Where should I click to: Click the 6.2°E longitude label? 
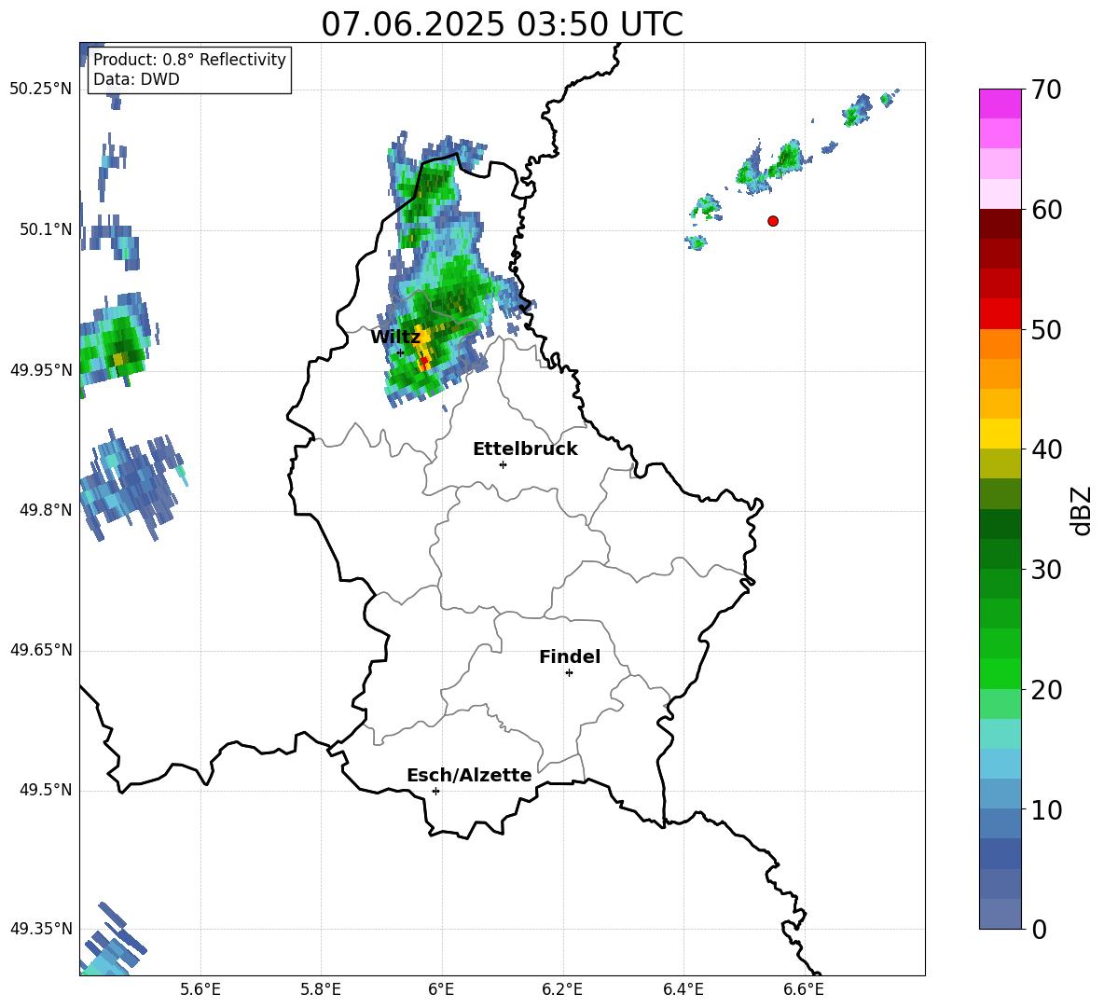pos(562,989)
